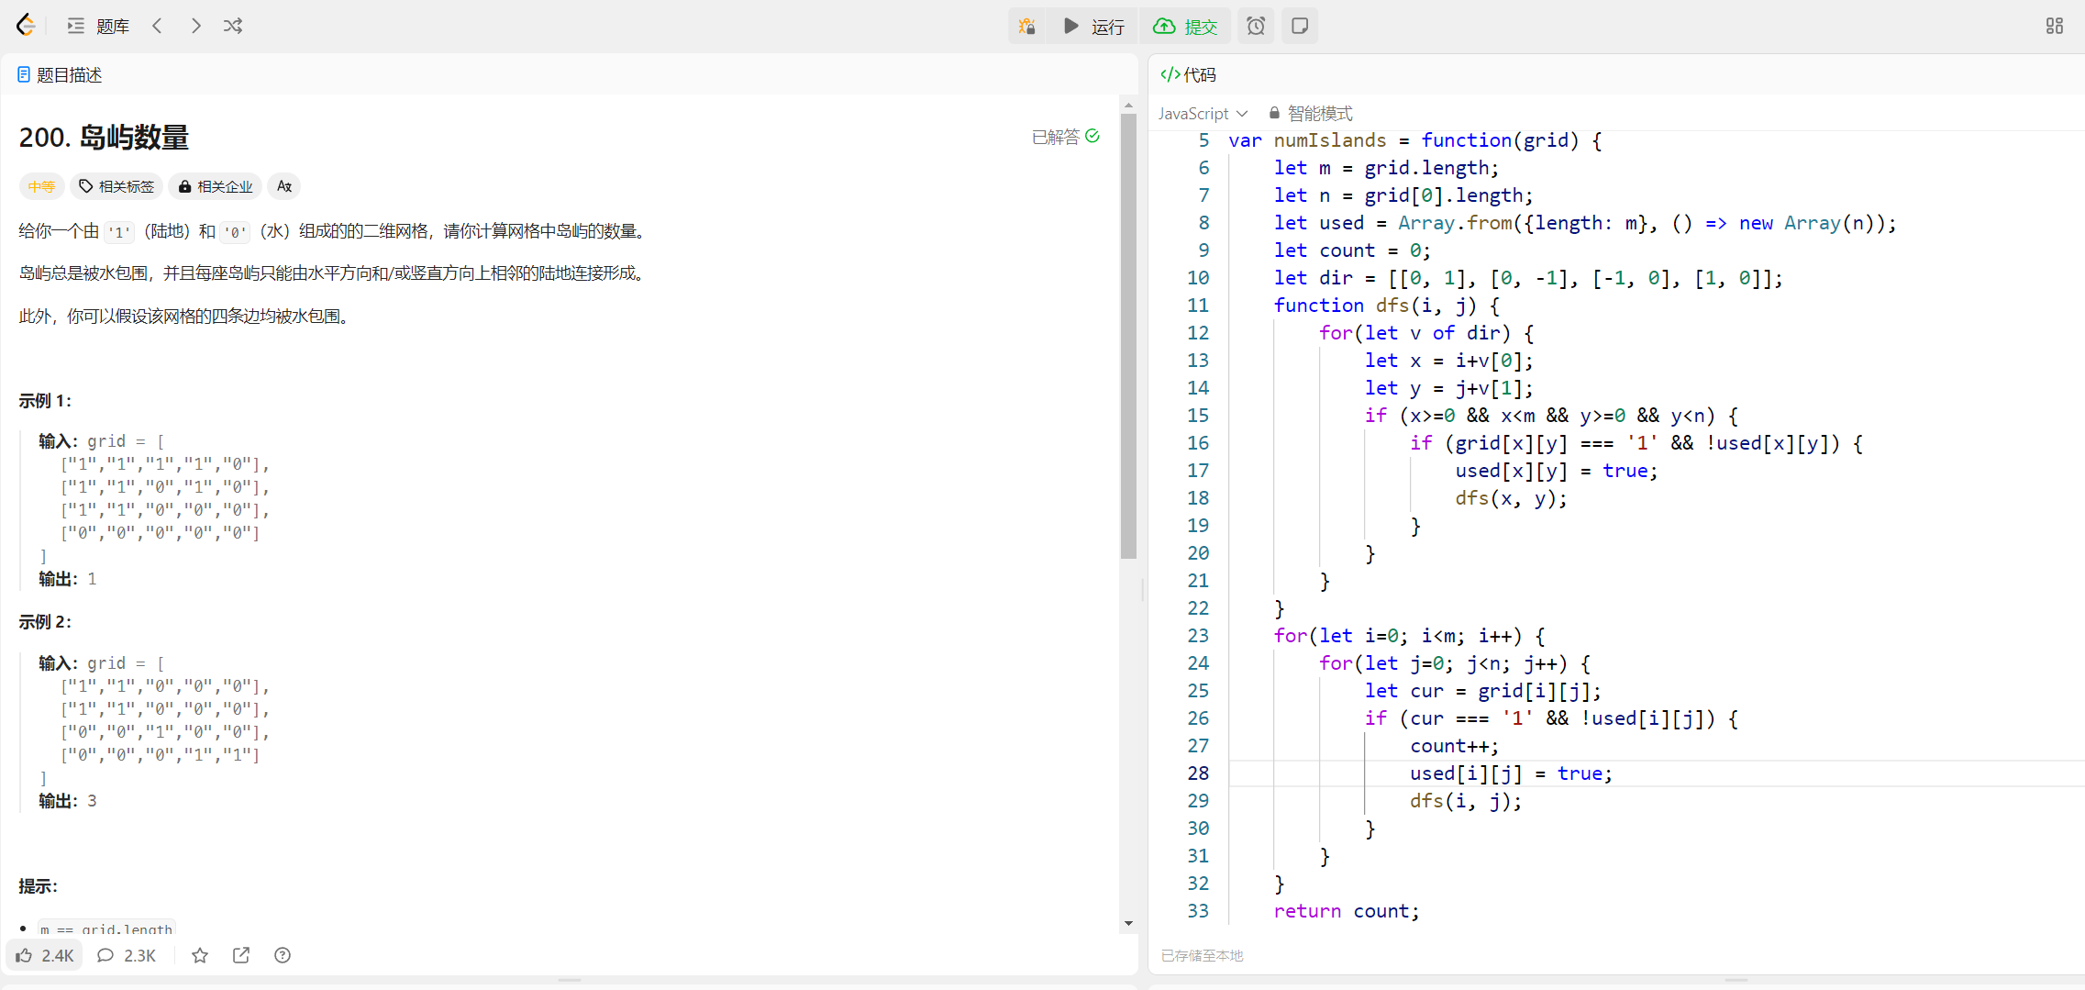Expand 相关标签 tags
Screen dimensions: 2085x990
click(116, 186)
